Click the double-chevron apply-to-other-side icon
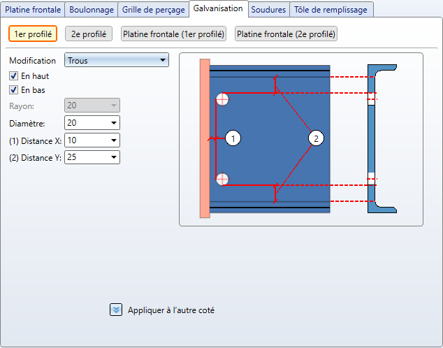Viewport: 443px width, 348px height. (116, 310)
